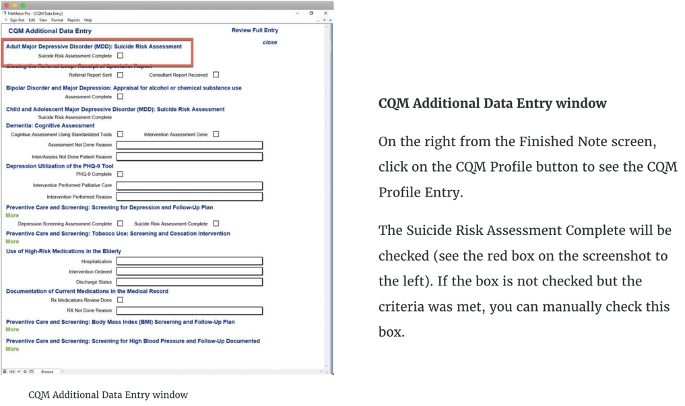Enable Consultant Report Received checkbox
The image size is (685, 406).
[x=216, y=75]
